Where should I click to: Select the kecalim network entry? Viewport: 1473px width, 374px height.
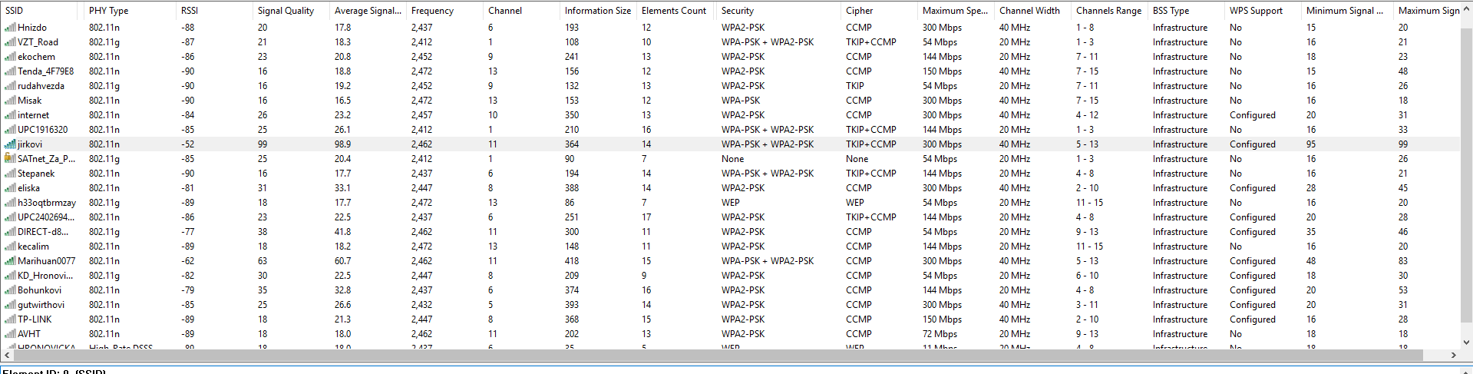point(33,247)
